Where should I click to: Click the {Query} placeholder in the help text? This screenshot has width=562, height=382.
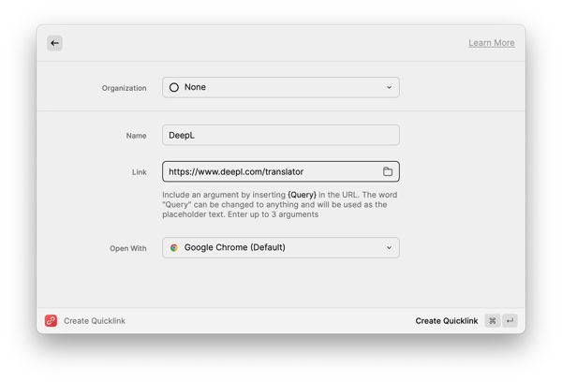coord(303,195)
